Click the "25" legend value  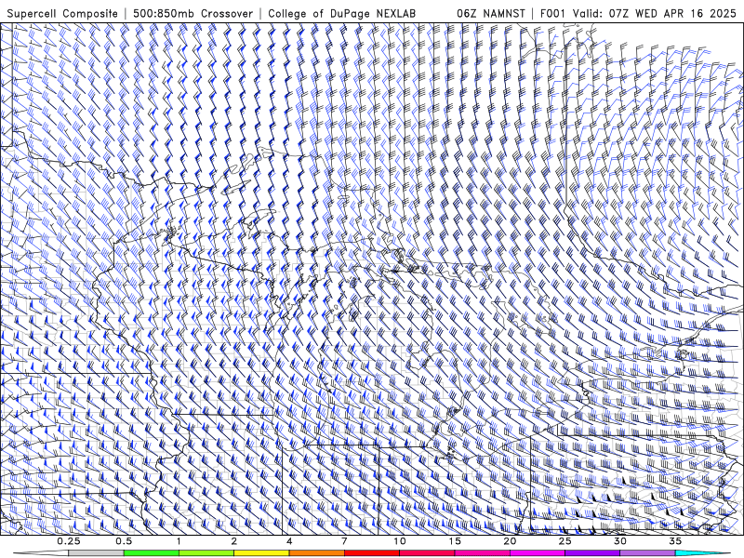click(565, 541)
